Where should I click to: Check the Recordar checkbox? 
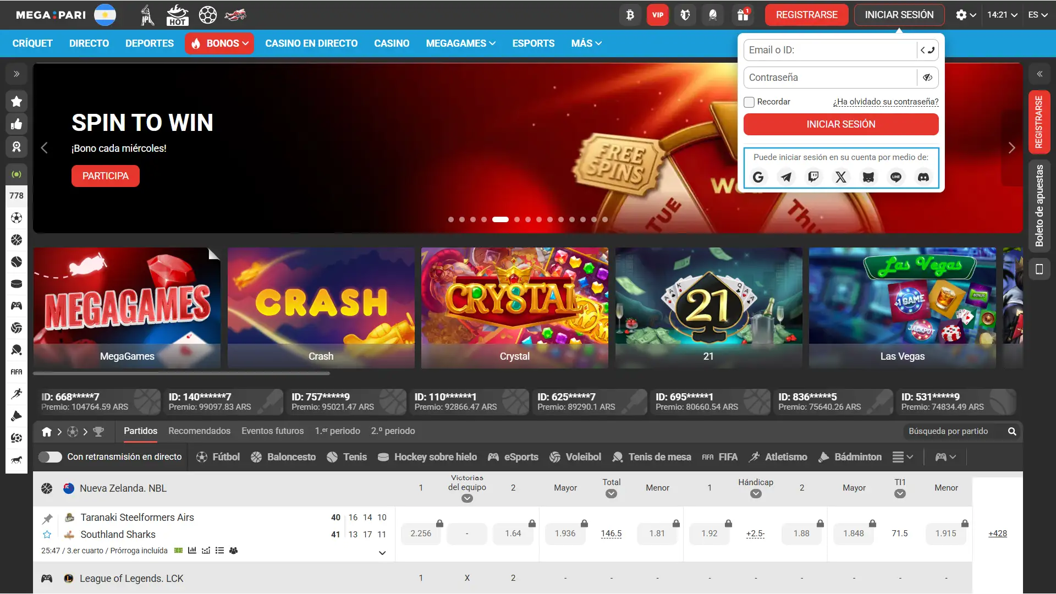coord(749,102)
